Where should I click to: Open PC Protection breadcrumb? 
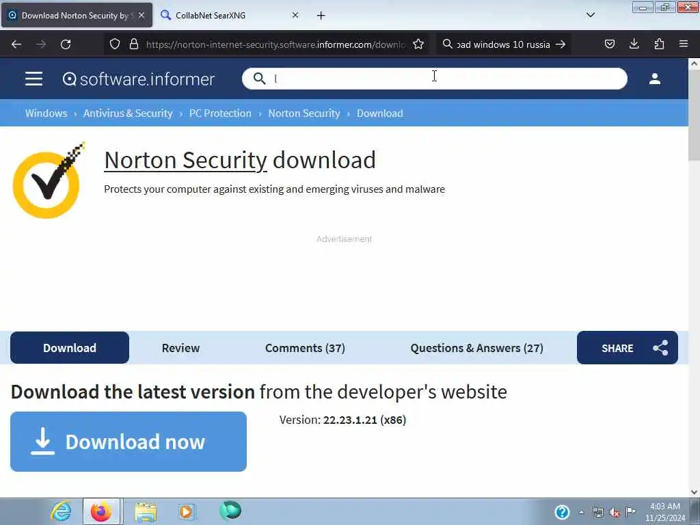220,113
